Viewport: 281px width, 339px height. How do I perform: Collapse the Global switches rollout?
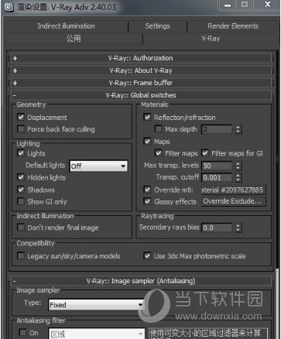click(x=141, y=95)
